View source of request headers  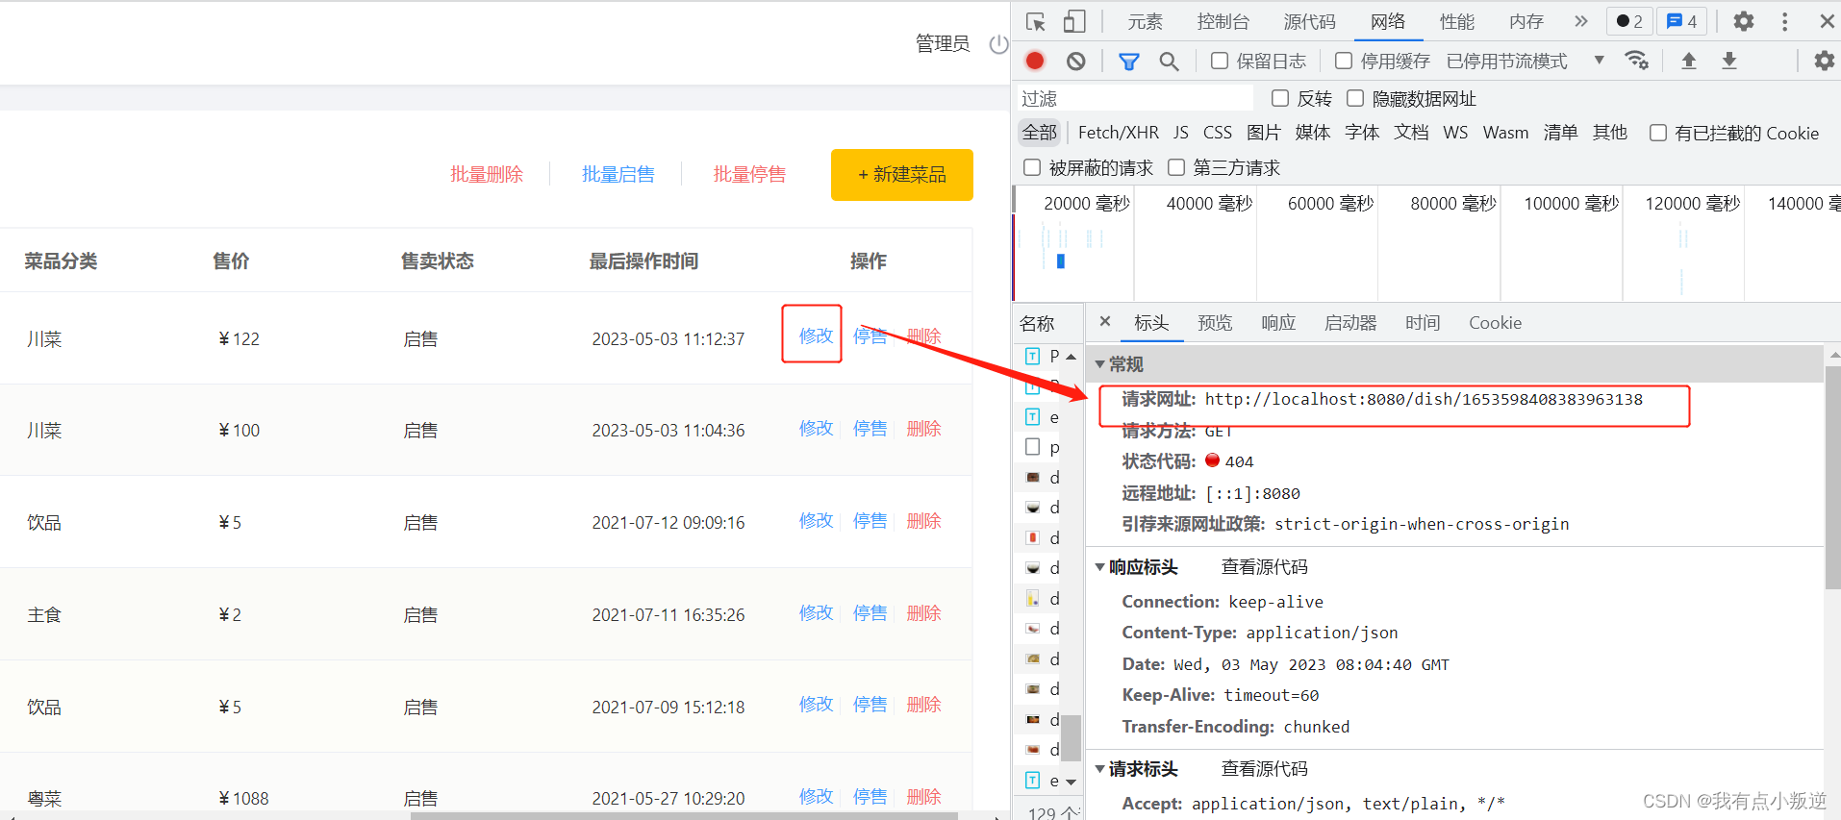1265,769
